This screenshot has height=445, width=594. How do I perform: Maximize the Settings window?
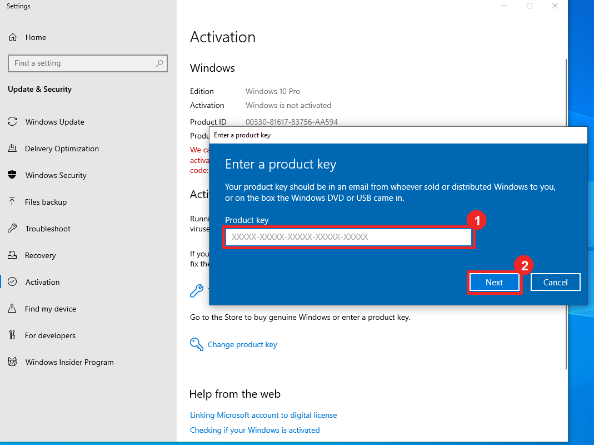(x=530, y=6)
